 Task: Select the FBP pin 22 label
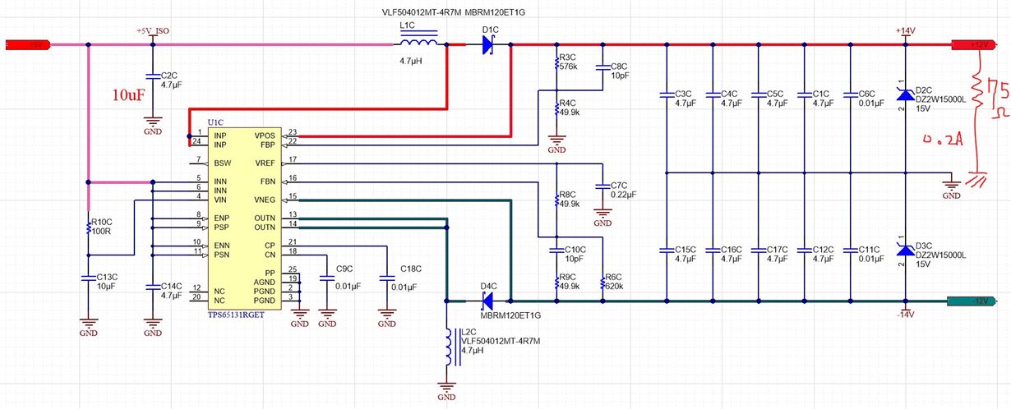click(267, 144)
